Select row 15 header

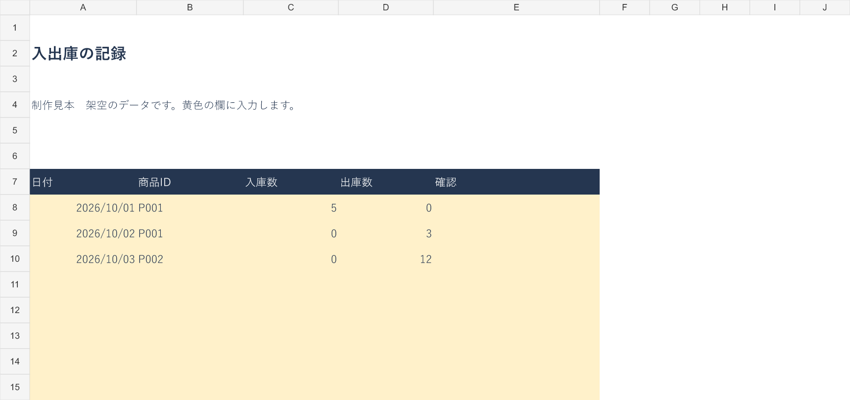pos(15,387)
